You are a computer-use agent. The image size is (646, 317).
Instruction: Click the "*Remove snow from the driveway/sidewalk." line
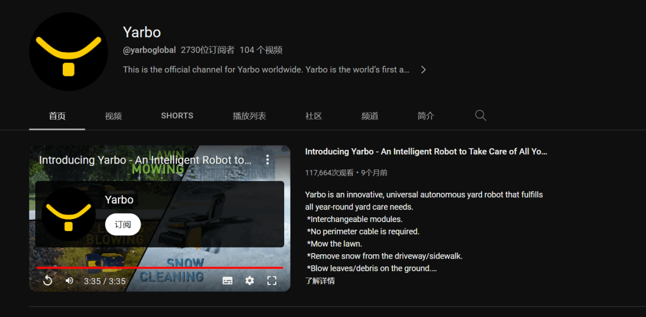click(x=385, y=256)
